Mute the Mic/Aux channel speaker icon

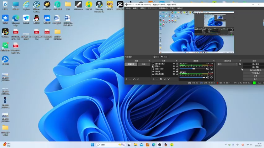point(208,69)
